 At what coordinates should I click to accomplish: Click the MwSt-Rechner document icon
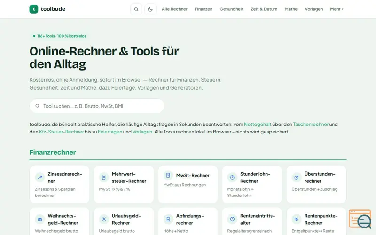click(x=168, y=175)
